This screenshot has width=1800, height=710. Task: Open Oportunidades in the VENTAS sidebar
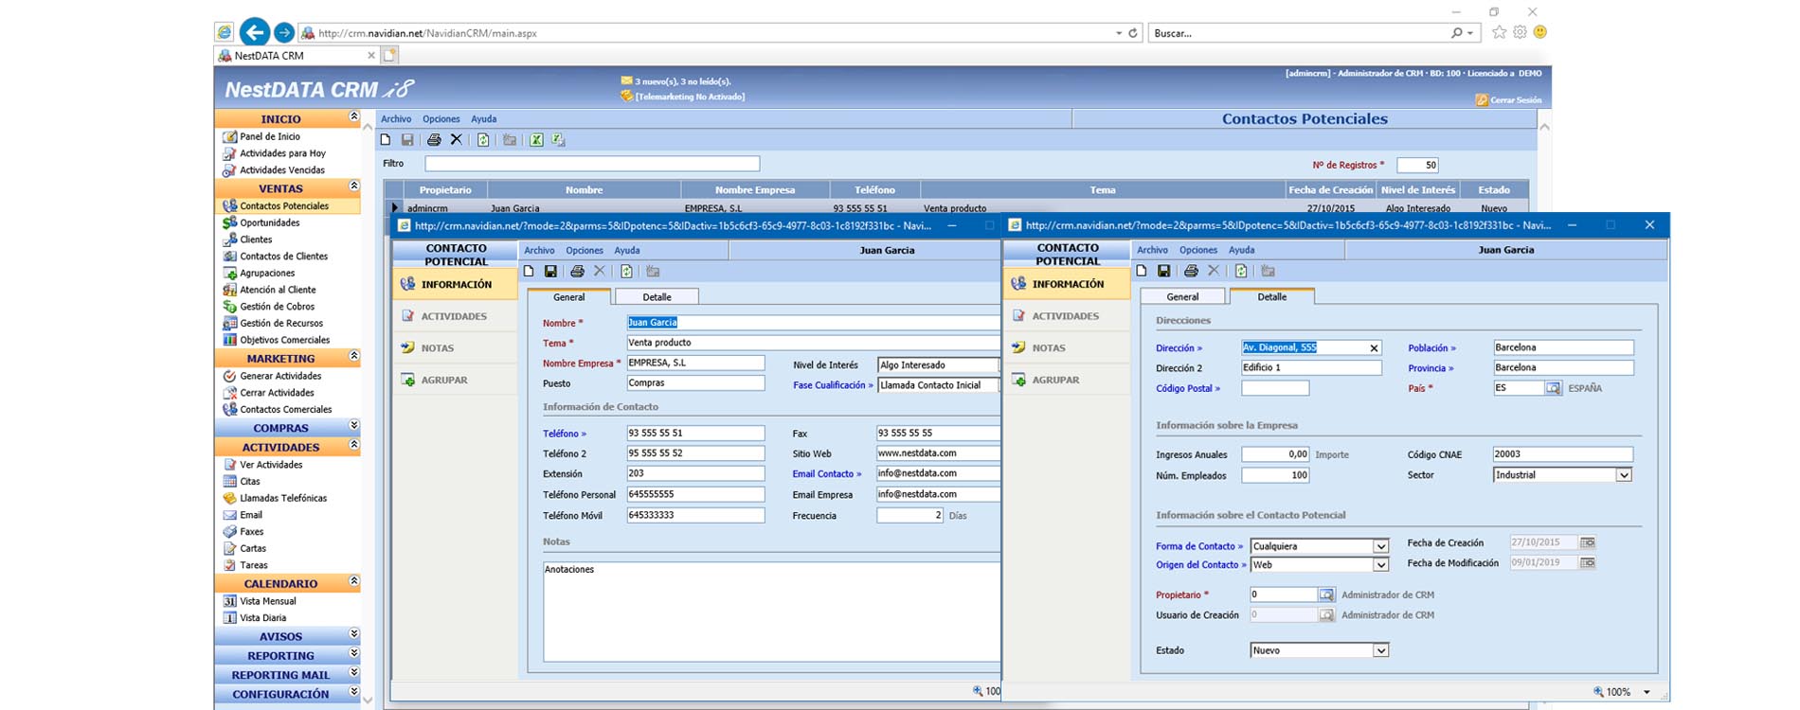(269, 223)
